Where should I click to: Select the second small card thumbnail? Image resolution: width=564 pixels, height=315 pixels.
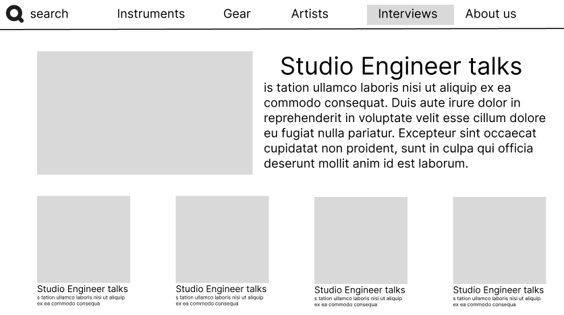tap(222, 239)
